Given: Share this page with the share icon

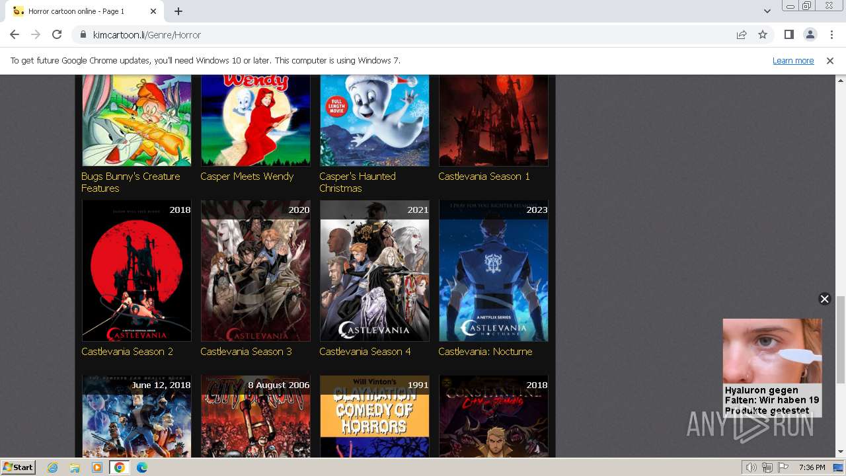Looking at the screenshot, I should pyautogui.click(x=742, y=34).
